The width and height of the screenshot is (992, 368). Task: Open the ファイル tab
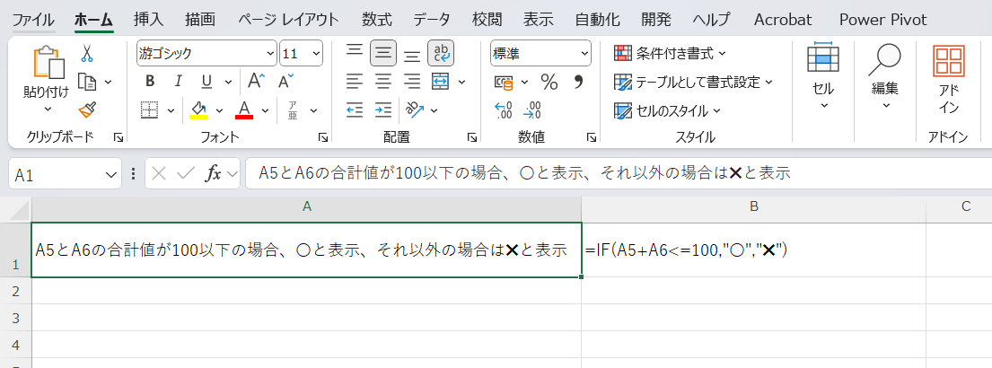click(33, 20)
